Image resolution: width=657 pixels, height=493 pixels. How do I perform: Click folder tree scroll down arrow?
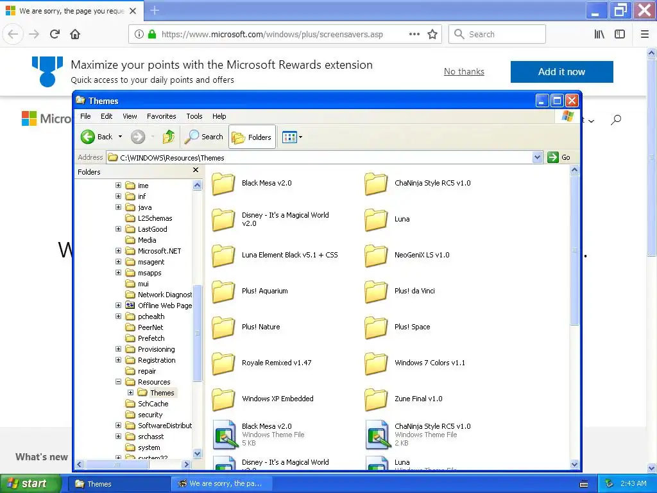(198, 453)
